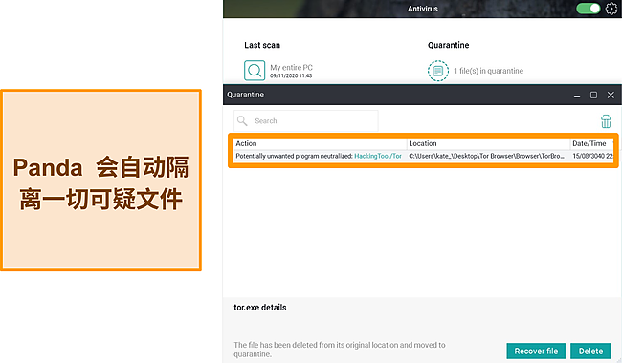The image size is (622, 363).
Task: Open Antivirus settings gear
Action: pyautogui.click(x=611, y=9)
